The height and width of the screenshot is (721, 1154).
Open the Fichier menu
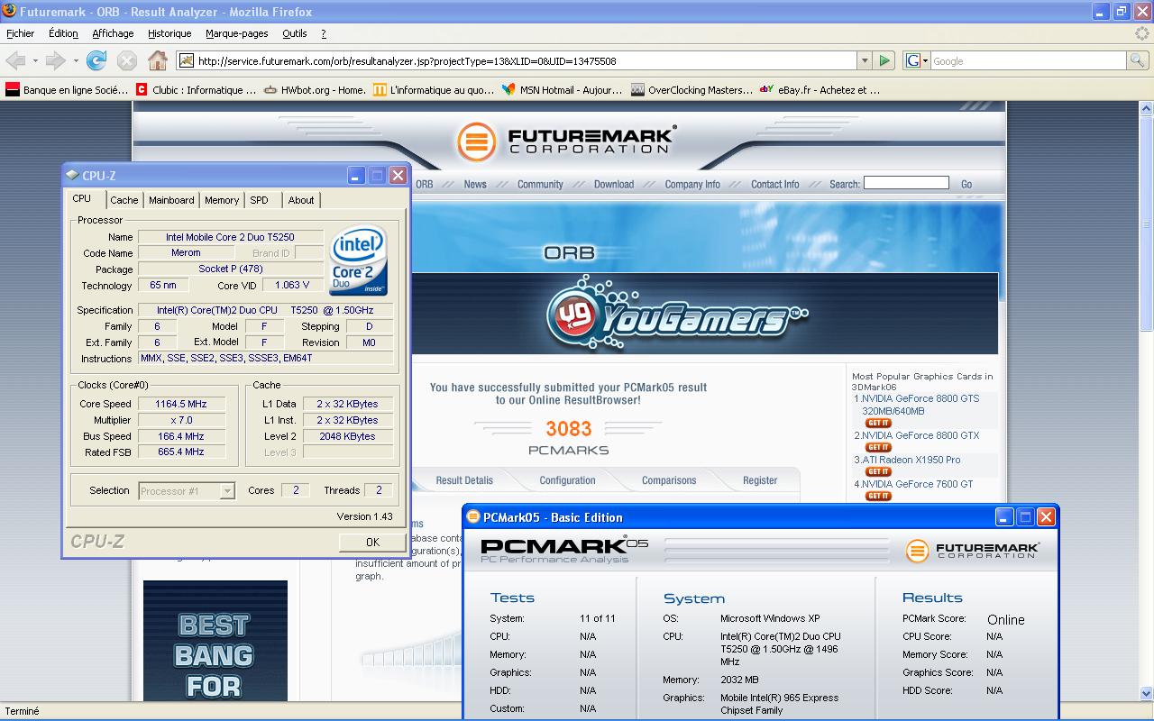(20, 33)
